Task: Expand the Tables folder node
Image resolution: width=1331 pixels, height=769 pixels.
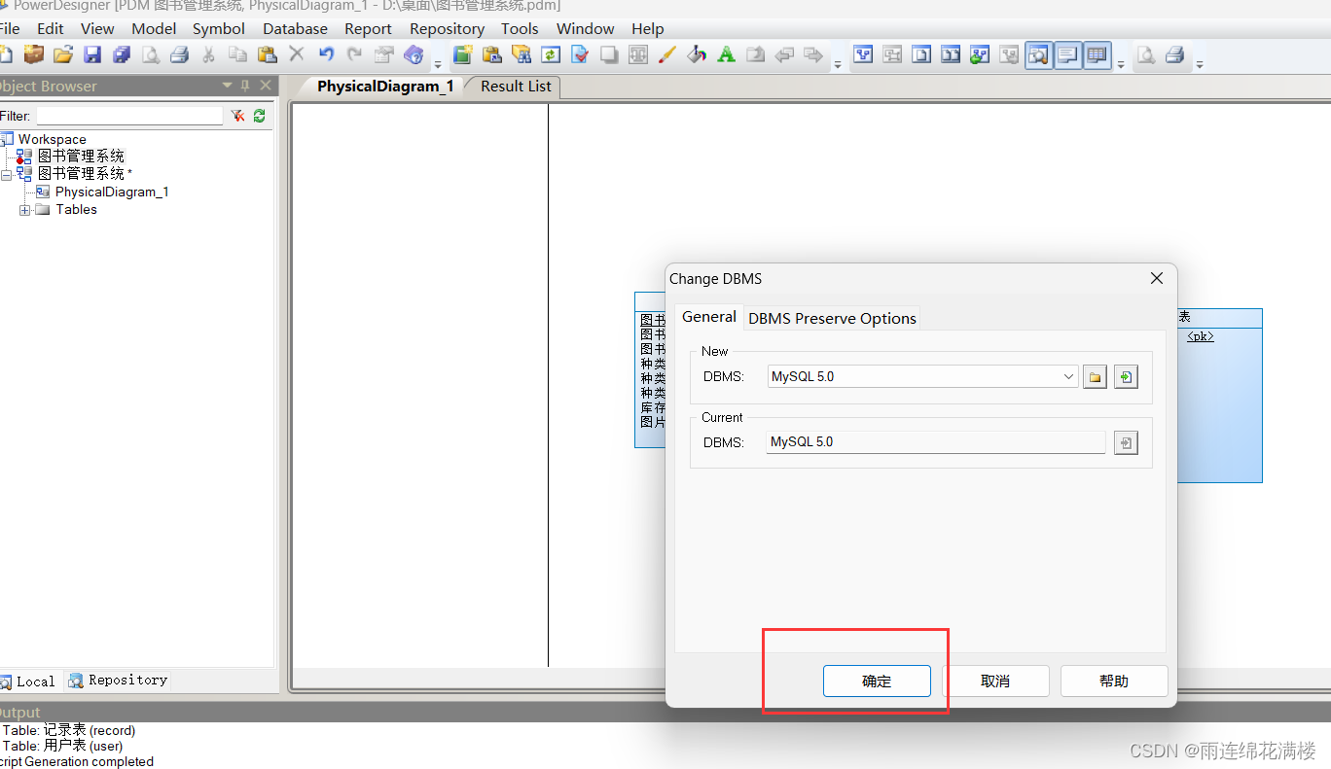Action: [x=25, y=210]
